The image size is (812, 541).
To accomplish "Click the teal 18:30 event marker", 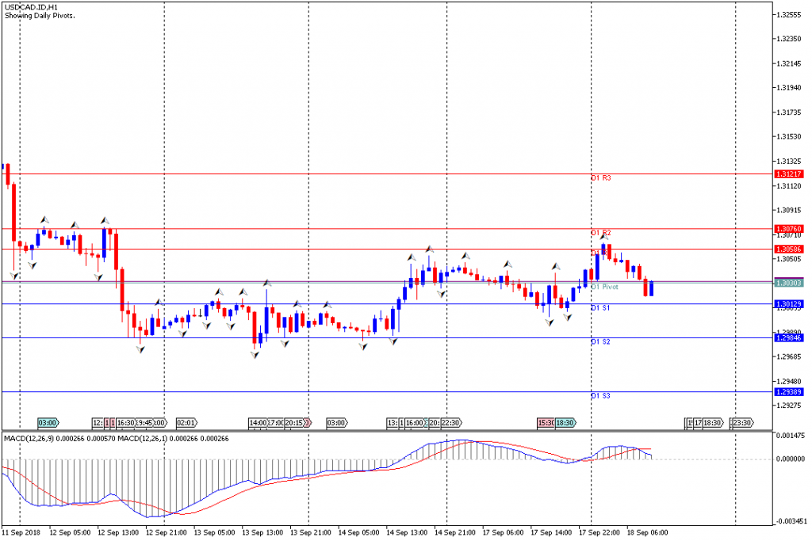I will click(x=565, y=423).
